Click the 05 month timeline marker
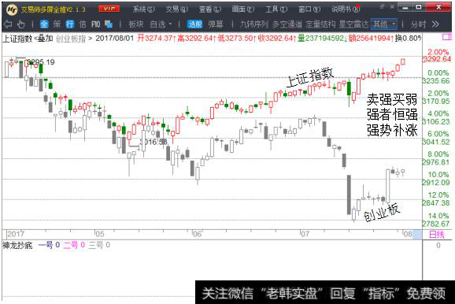The height and width of the screenshot is (304, 455). click(99, 234)
